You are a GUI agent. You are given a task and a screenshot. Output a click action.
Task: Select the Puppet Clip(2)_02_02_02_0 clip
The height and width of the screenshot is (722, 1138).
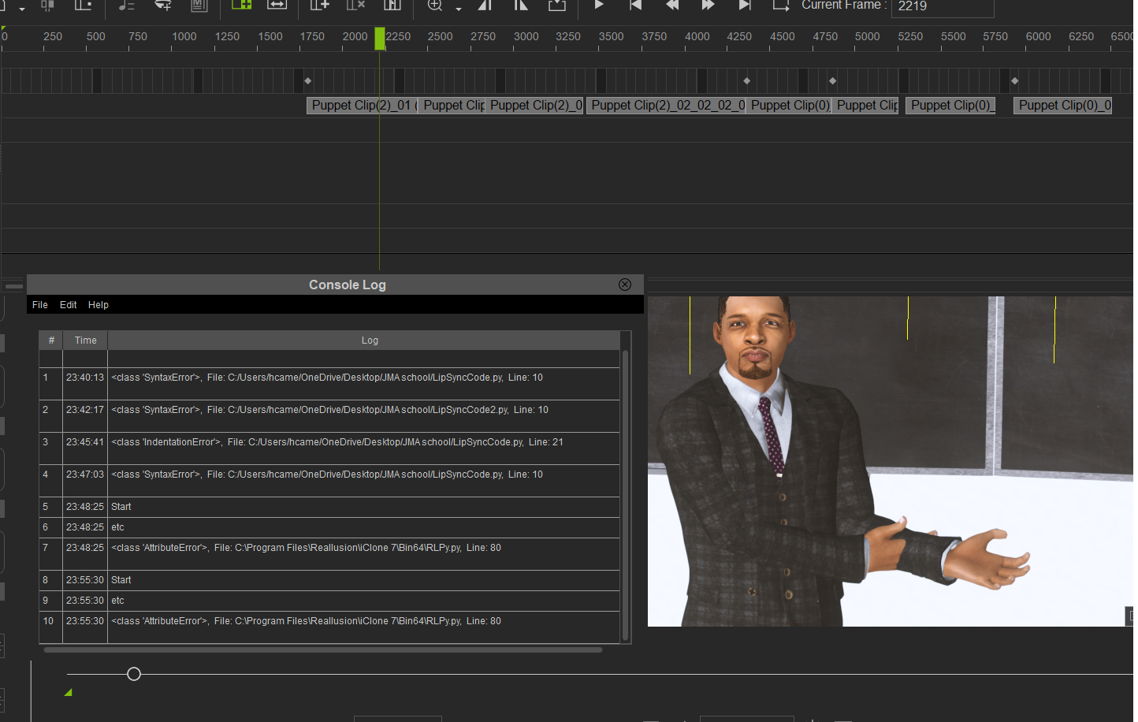[667, 106]
